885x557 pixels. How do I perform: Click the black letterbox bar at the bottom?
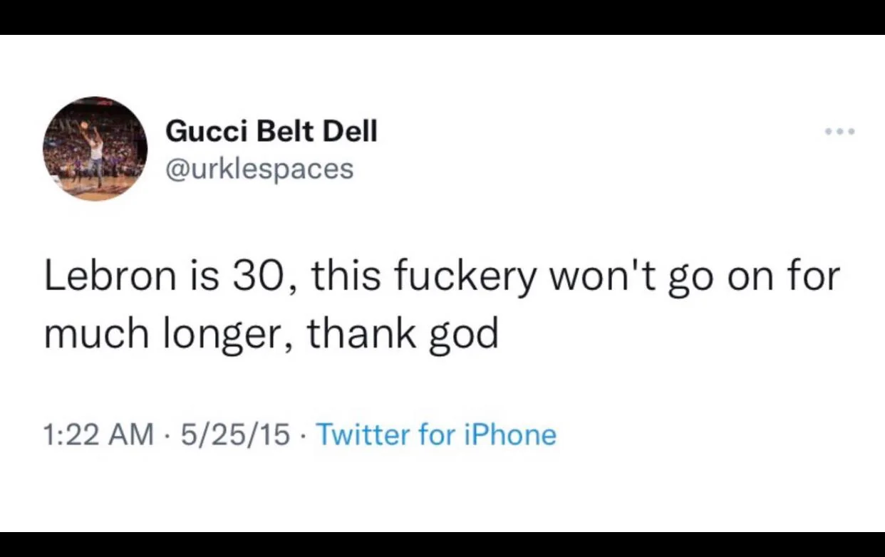[x=442, y=544]
